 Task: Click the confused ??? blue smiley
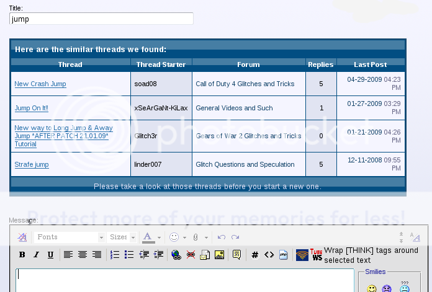pos(405,287)
